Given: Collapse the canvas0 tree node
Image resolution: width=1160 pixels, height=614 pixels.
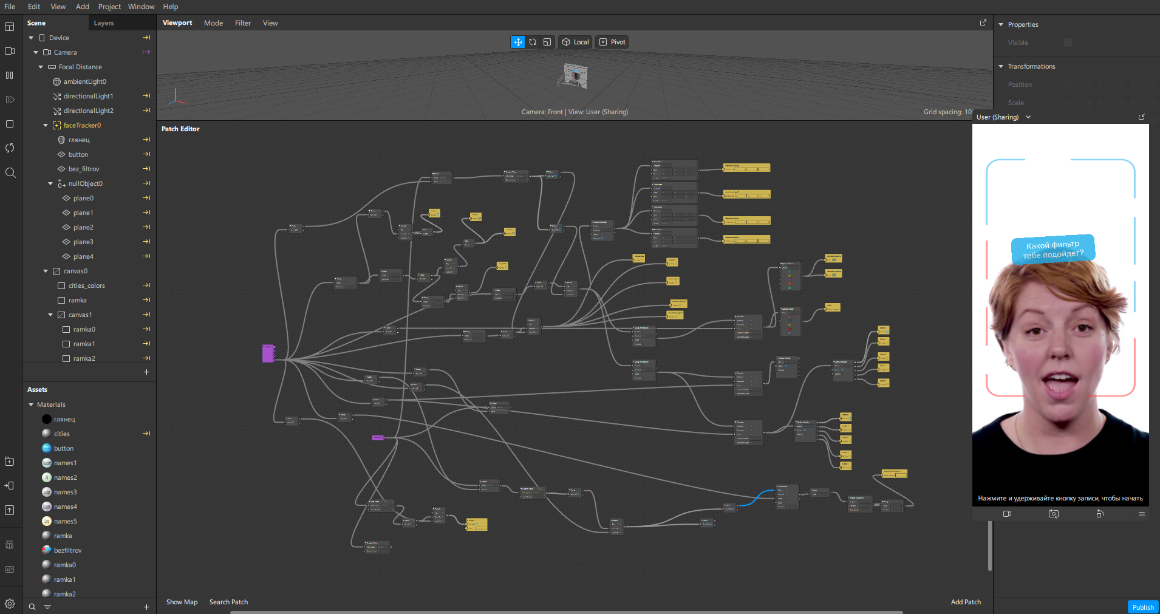Looking at the screenshot, I should point(46,271).
